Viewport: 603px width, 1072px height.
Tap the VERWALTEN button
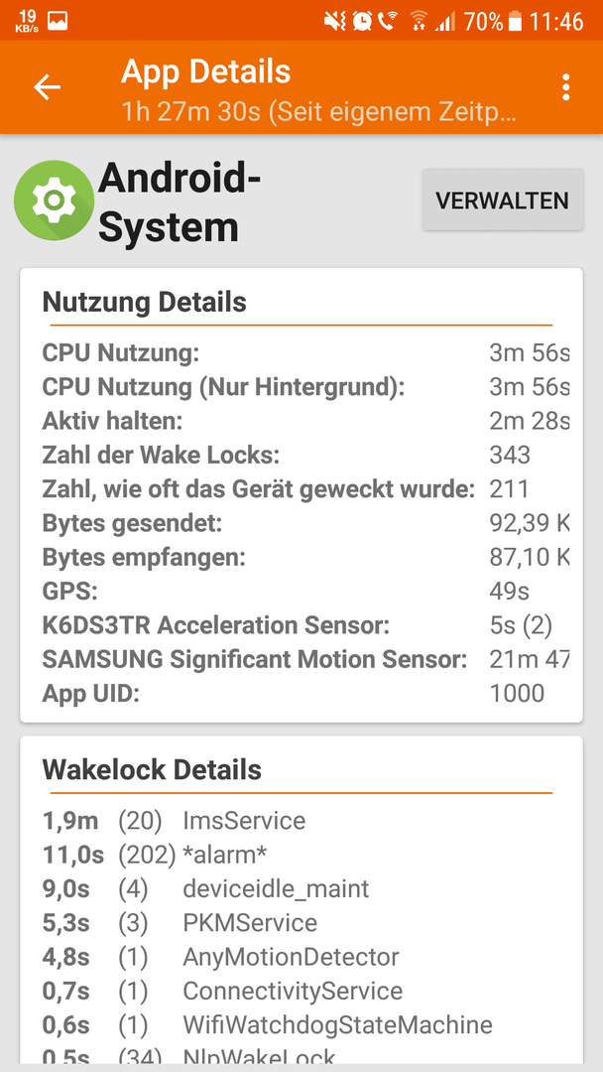(502, 200)
